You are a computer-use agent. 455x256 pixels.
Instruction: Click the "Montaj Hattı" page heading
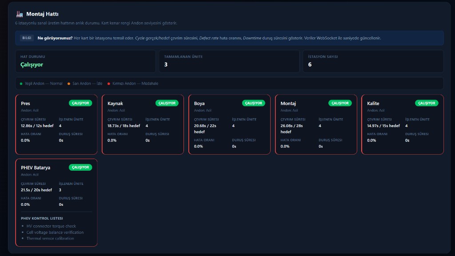(42, 14)
